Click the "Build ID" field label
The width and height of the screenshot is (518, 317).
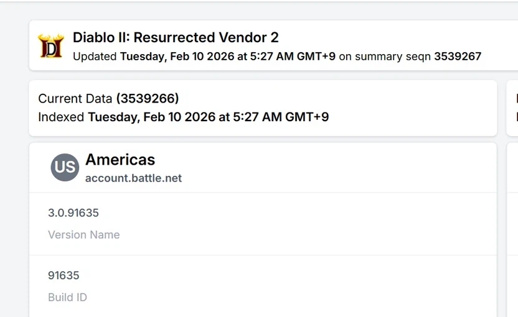[67, 297]
